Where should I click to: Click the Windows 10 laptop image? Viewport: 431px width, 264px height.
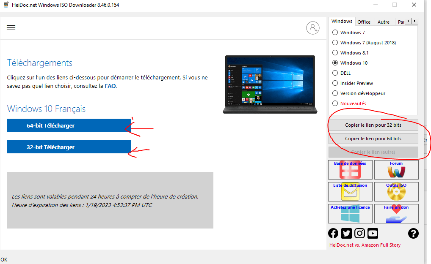[x=270, y=84]
